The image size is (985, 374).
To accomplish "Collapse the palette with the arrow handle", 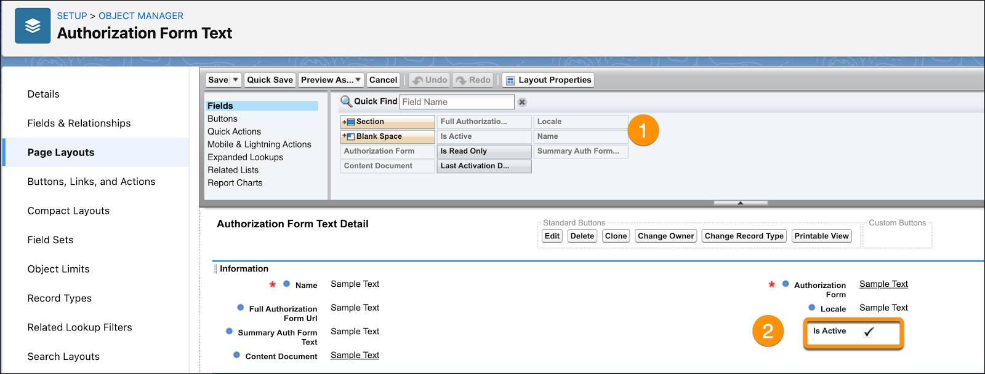I will tap(740, 203).
